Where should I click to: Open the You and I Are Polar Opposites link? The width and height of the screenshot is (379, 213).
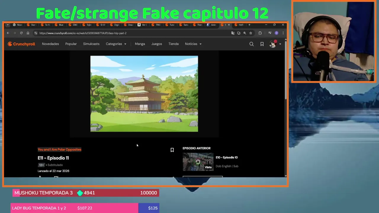(60, 149)
